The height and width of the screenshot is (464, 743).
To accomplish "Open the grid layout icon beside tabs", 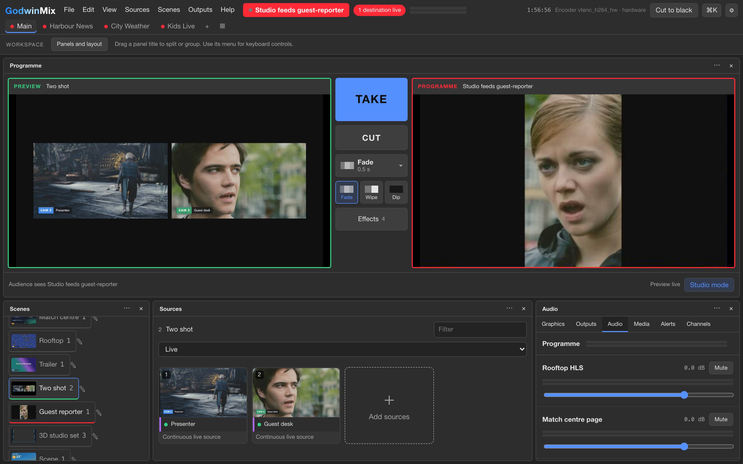I will point(222,26).
